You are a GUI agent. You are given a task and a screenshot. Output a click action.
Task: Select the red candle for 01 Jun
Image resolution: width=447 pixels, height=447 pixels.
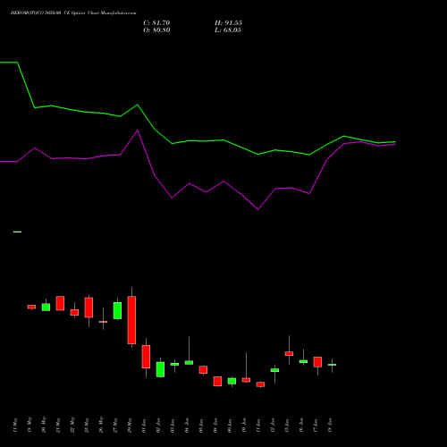146,357
